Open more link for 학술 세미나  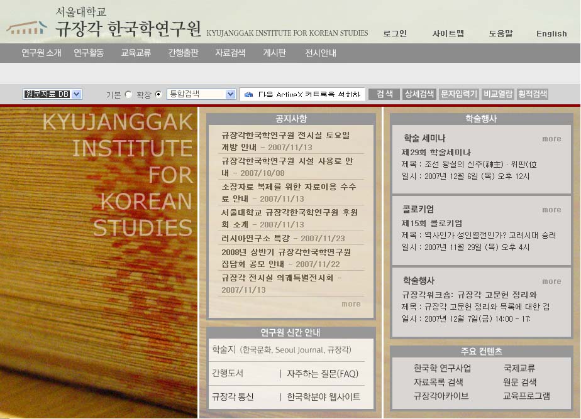(x=551, y=139)
